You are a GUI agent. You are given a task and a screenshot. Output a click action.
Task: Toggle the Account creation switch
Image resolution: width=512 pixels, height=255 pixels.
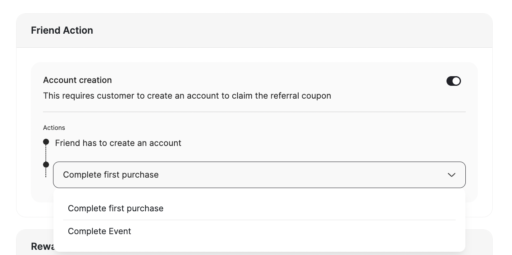pyautogui.click(x=453, y=81)
